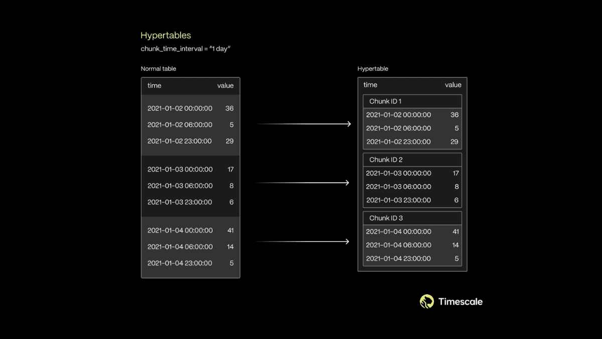Click row 2021-01-02 00:00:00 with value 36
The height and width of the screenshot is (339, 602).
click(179, 108)
